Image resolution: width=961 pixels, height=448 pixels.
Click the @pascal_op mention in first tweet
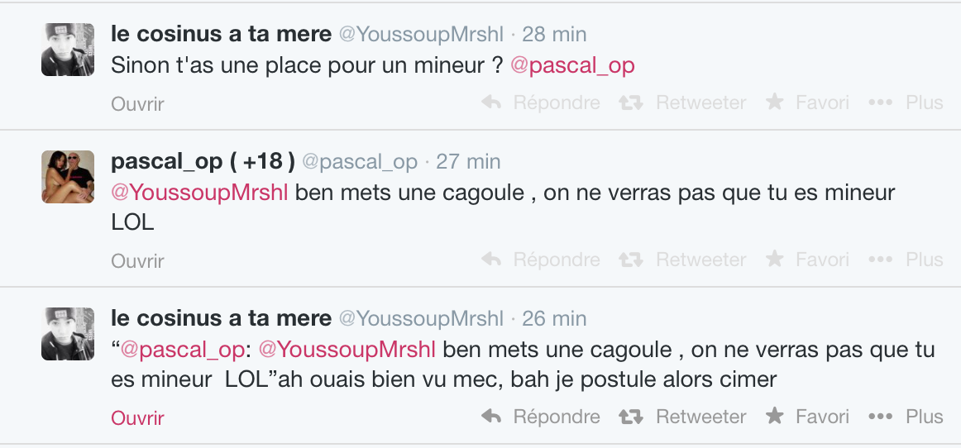click(572, 66)
